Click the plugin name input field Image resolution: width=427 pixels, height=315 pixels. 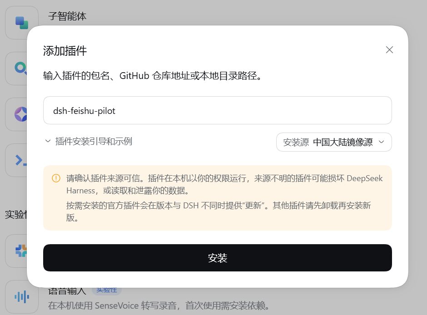[x=217, y=110]
